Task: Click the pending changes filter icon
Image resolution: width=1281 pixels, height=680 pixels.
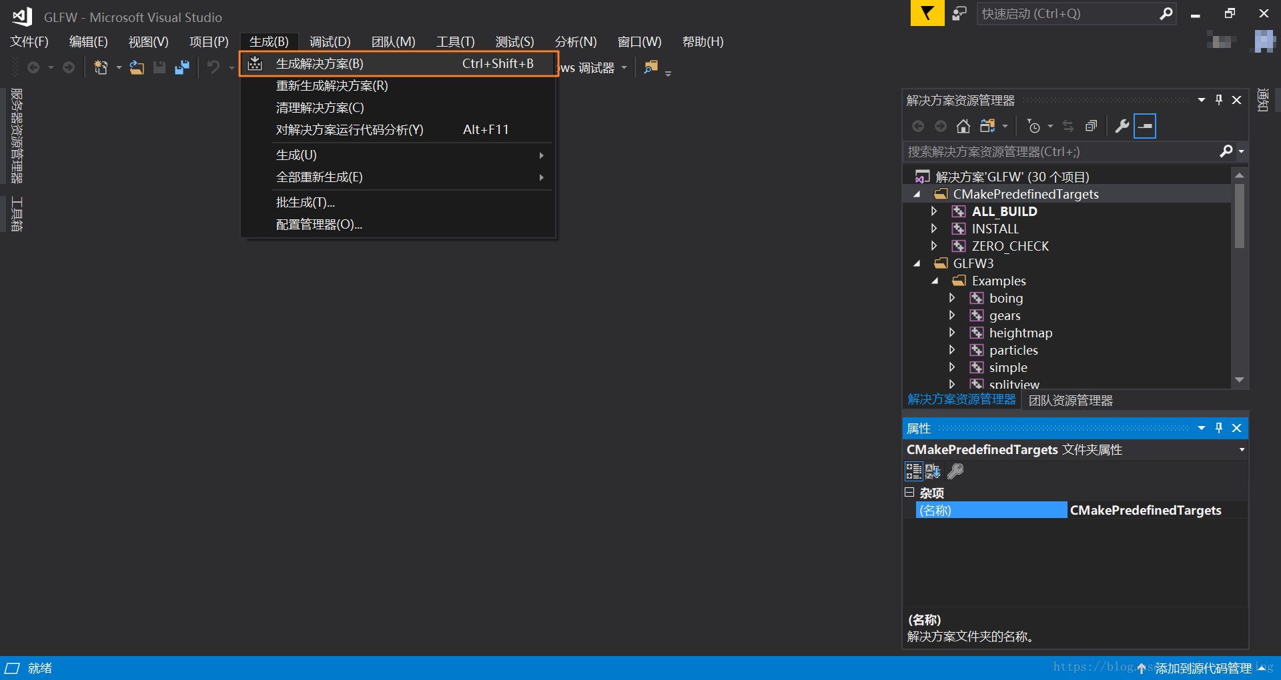Action: click(x=1034, y=126)
